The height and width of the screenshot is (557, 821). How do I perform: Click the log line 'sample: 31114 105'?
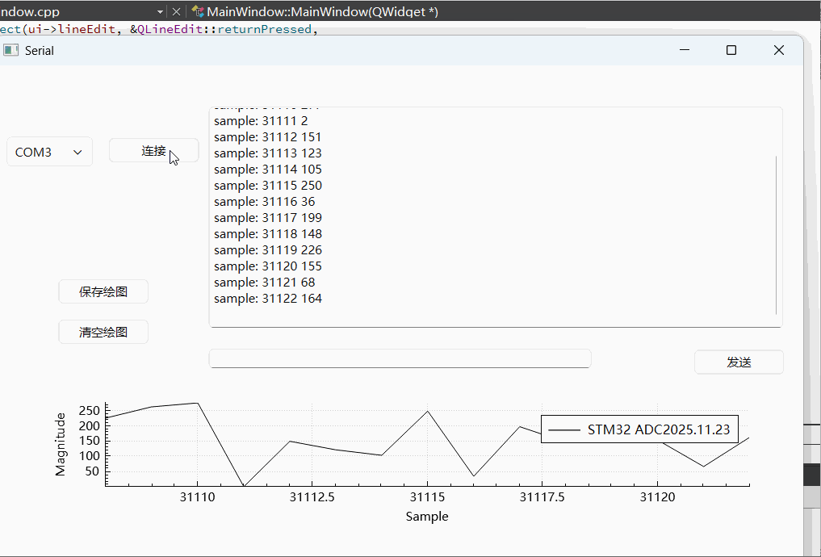[267, 170]
